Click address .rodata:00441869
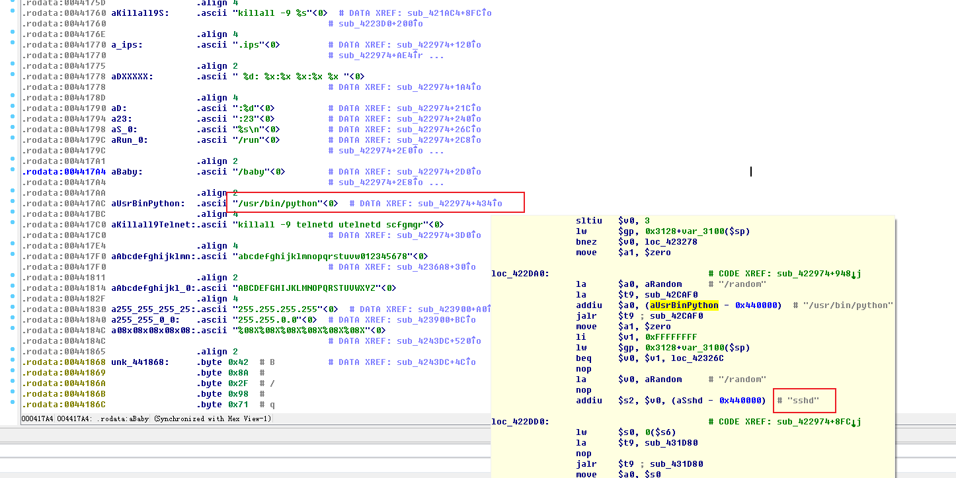Viewport: 956px width, 478px height. 63,373
